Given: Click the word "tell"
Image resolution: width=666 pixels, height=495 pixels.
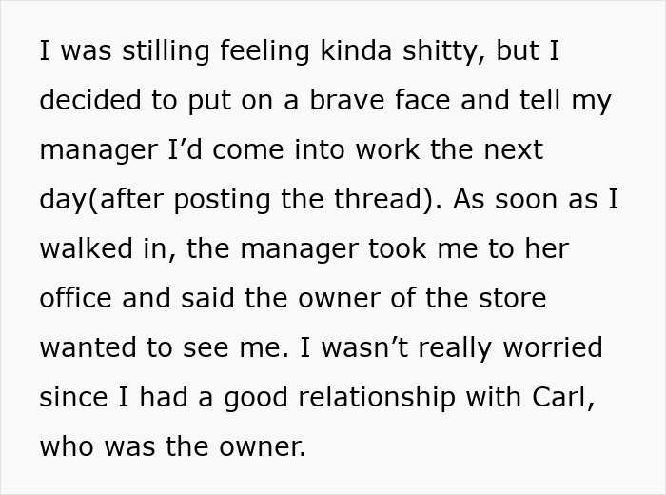Looking at the screenshot, I should [x=535, y=101].
